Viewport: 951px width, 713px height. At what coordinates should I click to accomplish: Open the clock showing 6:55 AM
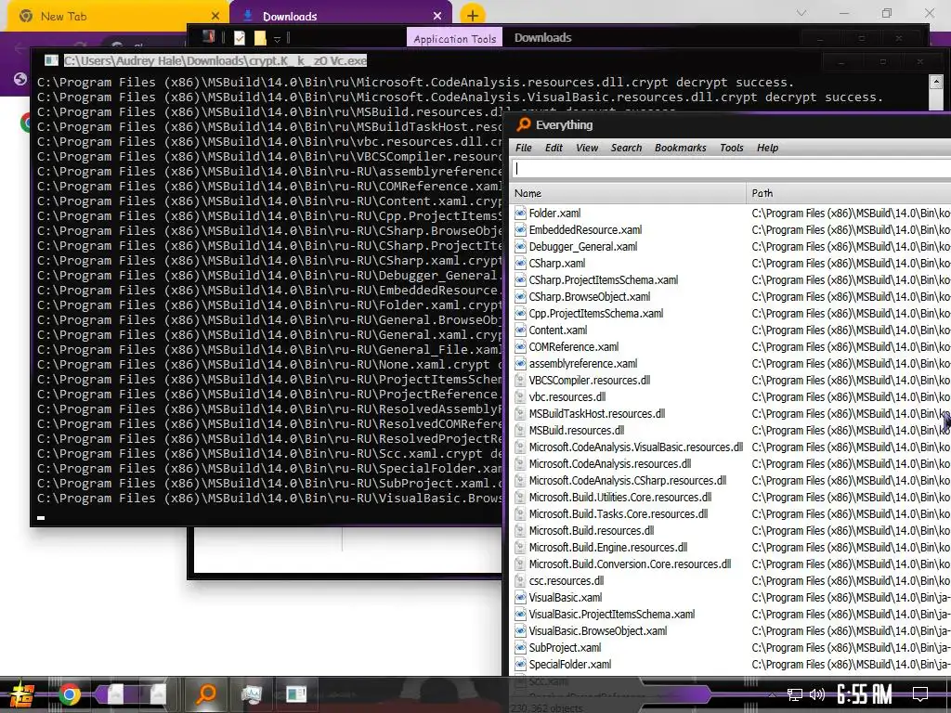click(x=864, y=694)
